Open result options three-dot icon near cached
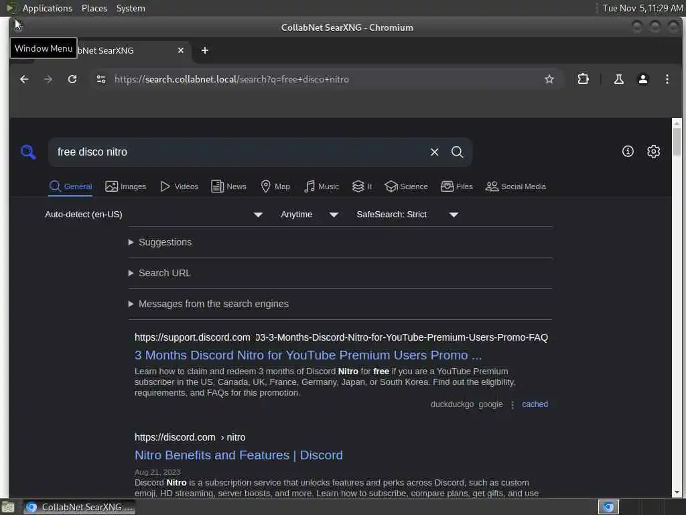Viewport: 686px width, 515px height. pyautogui.click(x=512, y=405)
